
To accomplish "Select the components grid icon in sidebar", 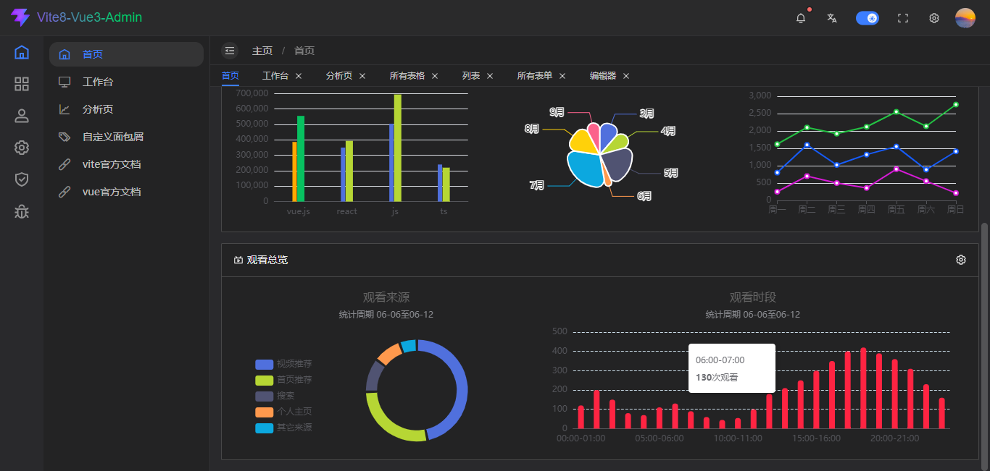I will [x=22, y=84].
